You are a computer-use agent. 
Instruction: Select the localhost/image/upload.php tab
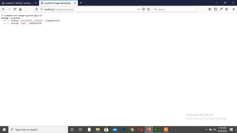[59, 3]
